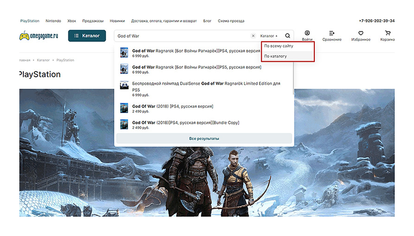Open Новинки in top navigation

117,21
